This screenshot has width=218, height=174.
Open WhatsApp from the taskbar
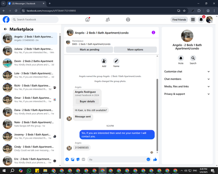point(29,171)
